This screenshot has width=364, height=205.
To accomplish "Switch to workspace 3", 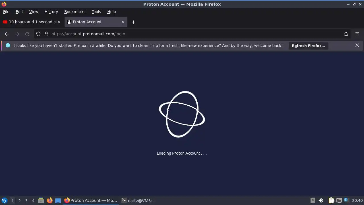I will pos(26,201).
